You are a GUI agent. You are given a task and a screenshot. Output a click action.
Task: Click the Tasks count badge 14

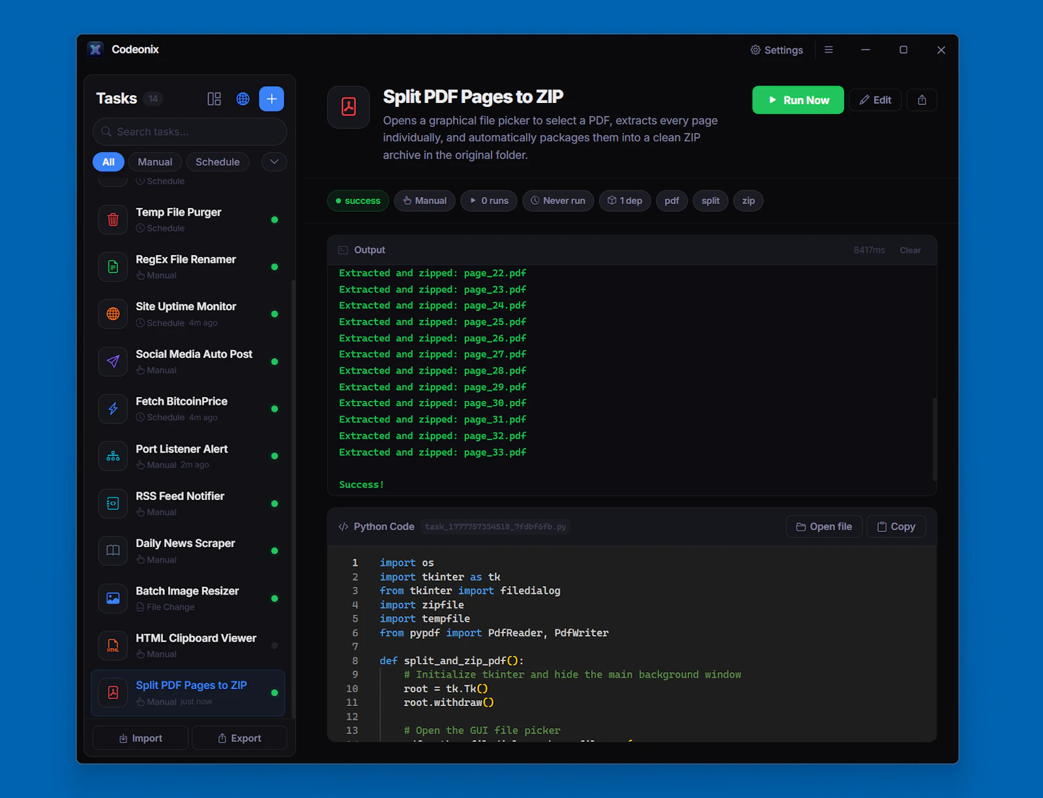tap(153, 98)
